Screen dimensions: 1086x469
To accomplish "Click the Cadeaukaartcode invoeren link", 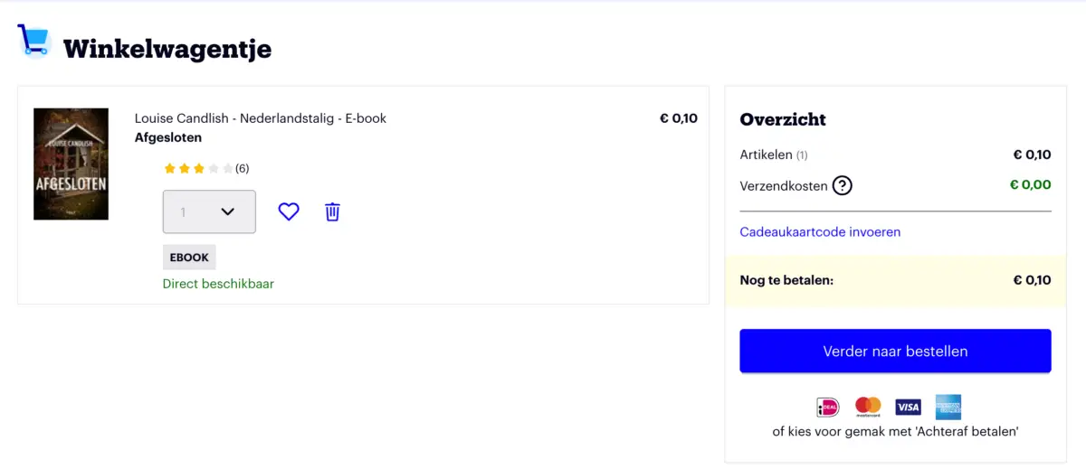I will coord(820,232).
